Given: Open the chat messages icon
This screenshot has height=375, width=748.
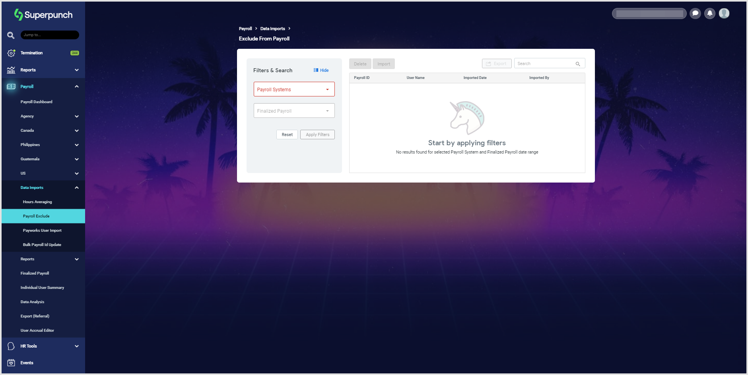Looking at the screenshot, I should 695,13.
